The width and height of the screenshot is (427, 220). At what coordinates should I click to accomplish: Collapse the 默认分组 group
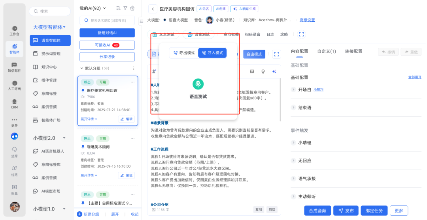(82, 68)
